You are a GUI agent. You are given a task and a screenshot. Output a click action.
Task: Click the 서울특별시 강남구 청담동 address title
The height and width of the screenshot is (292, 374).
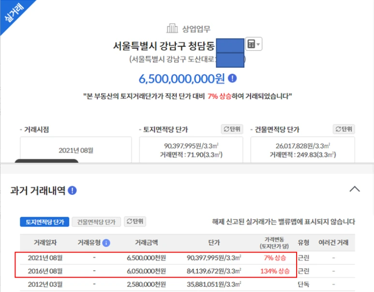coord(164,46)
